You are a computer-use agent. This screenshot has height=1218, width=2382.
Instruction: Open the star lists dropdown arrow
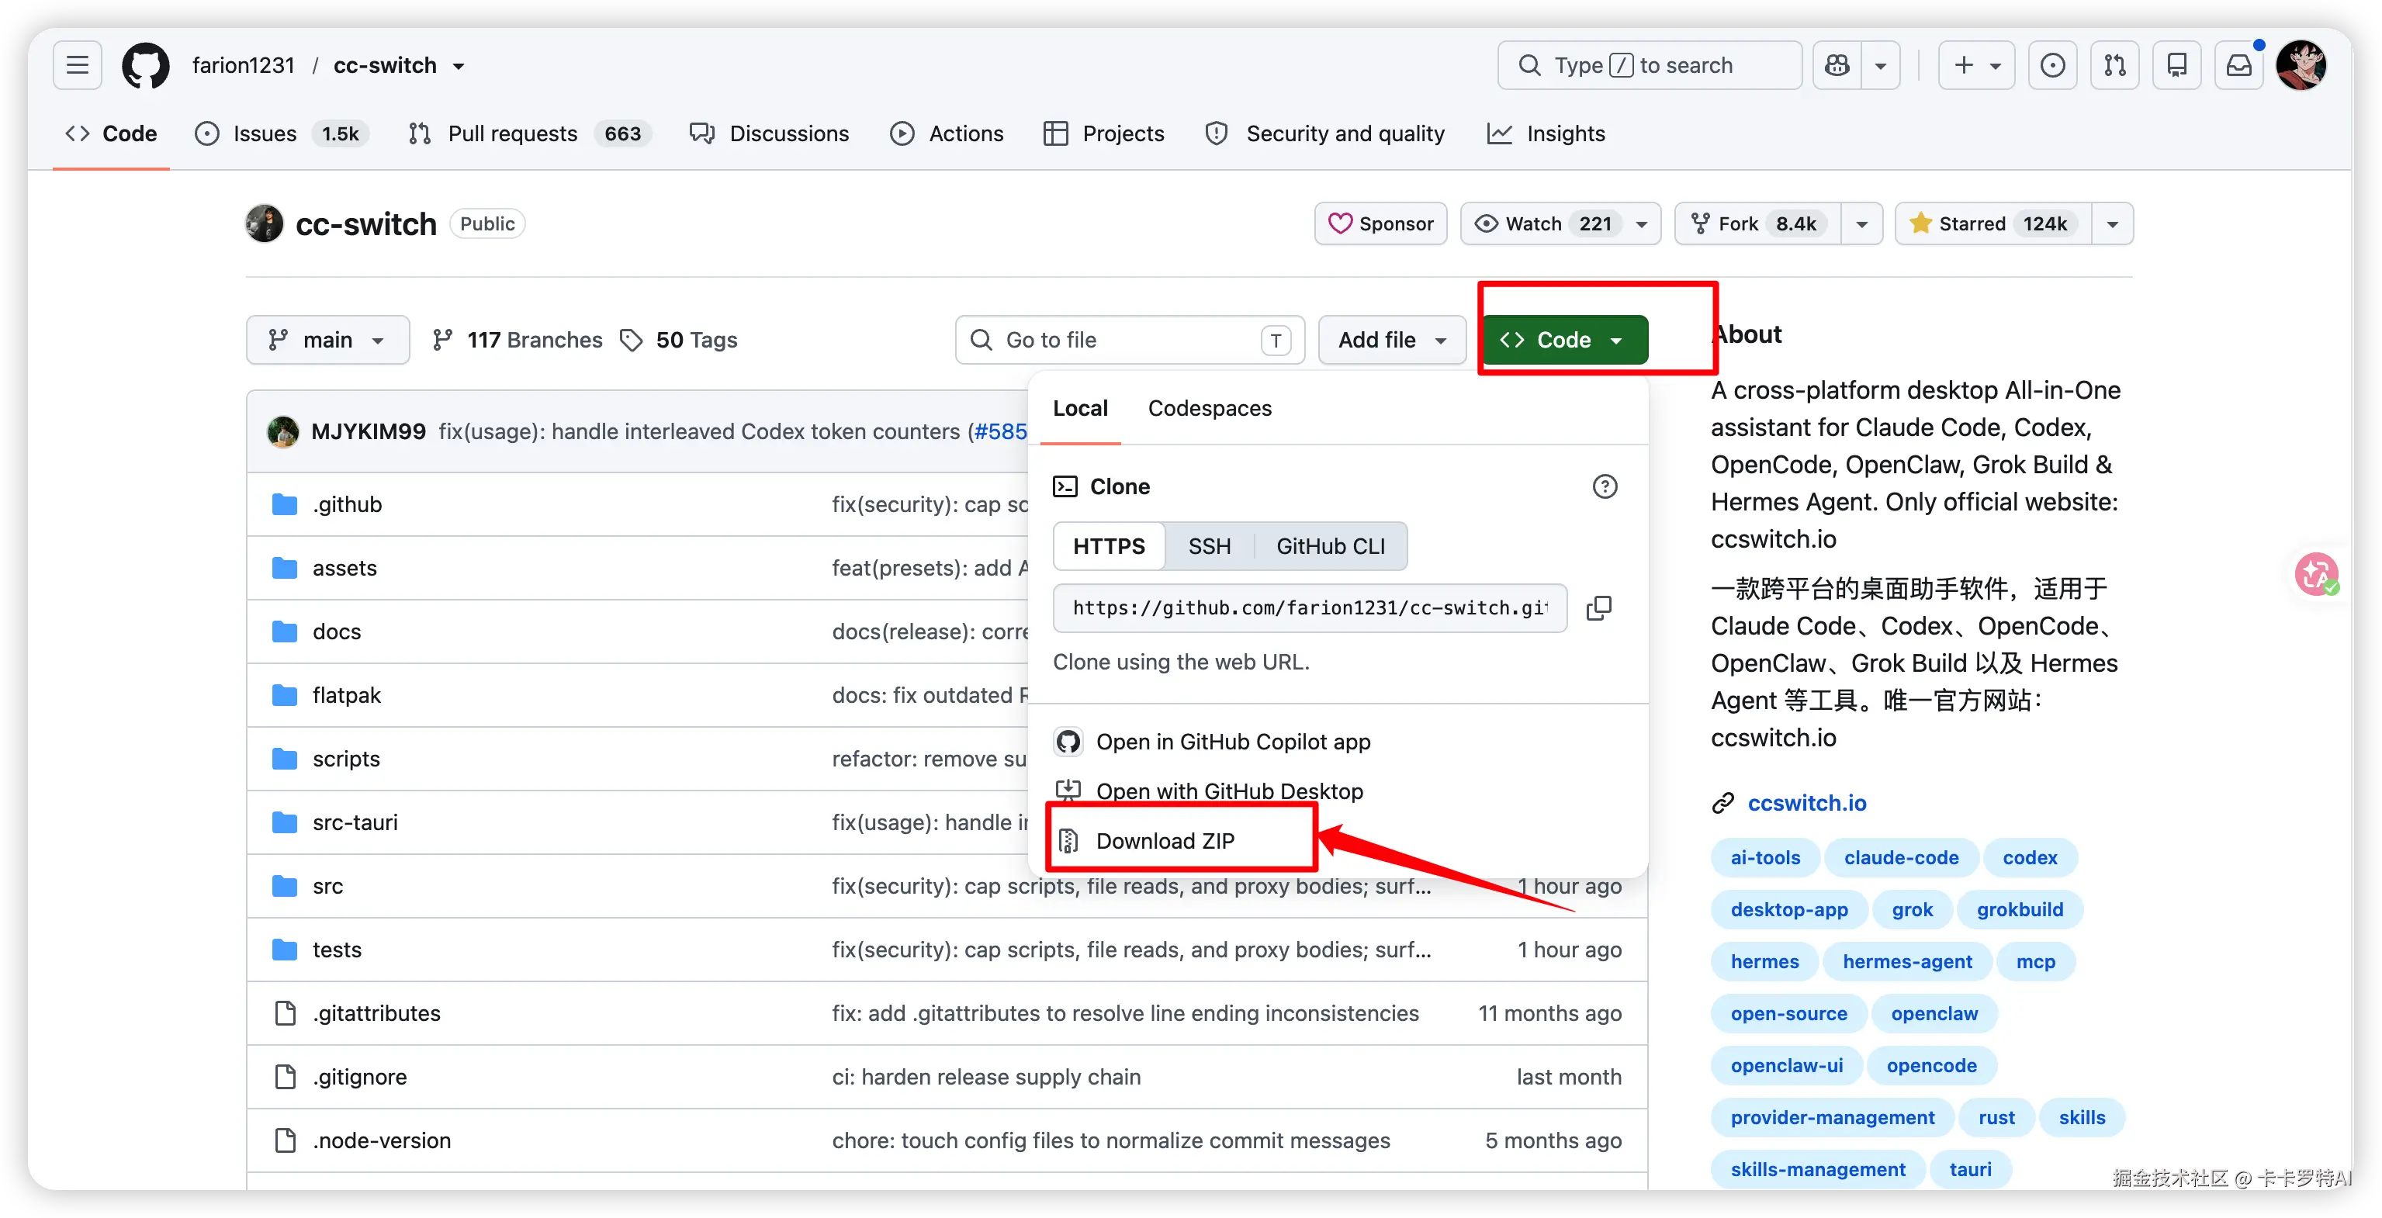tap(2113, 223)
